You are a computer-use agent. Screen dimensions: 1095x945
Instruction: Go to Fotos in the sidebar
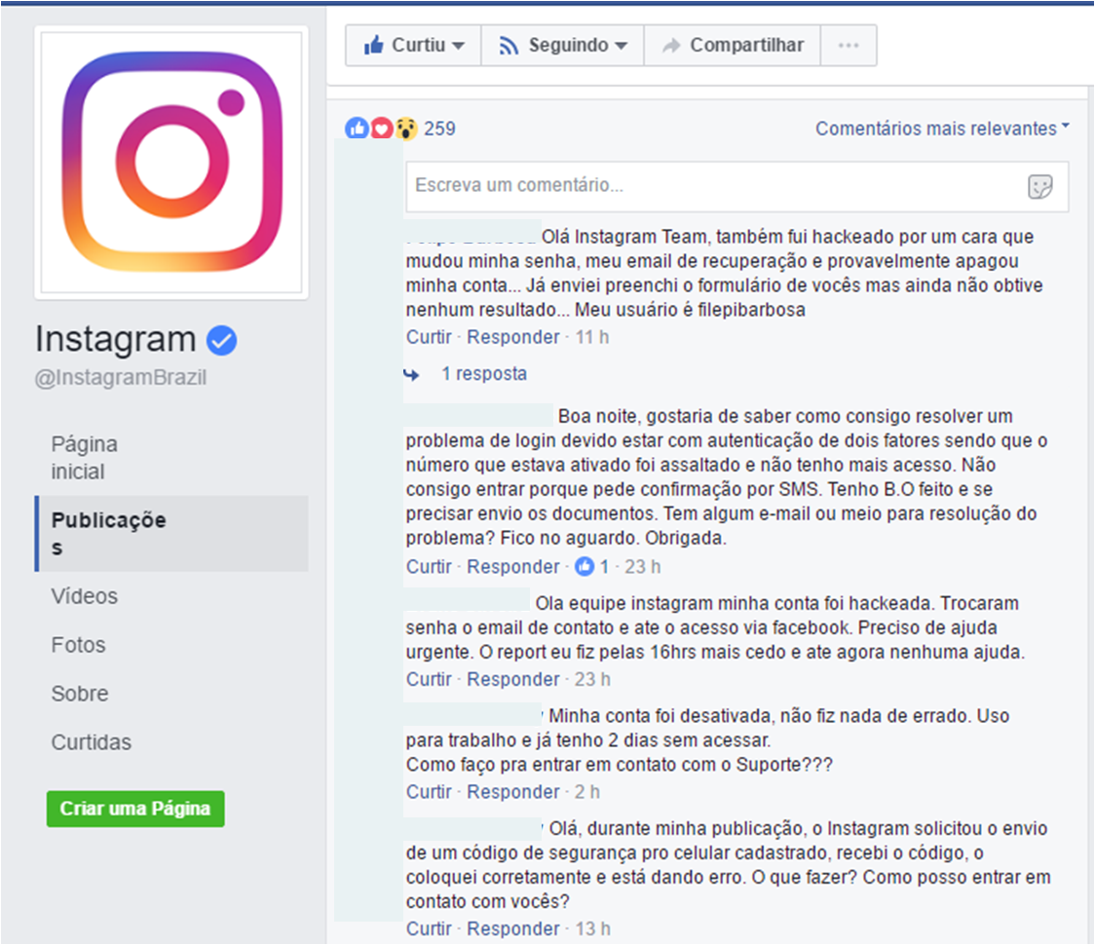(x=78, y=645)
